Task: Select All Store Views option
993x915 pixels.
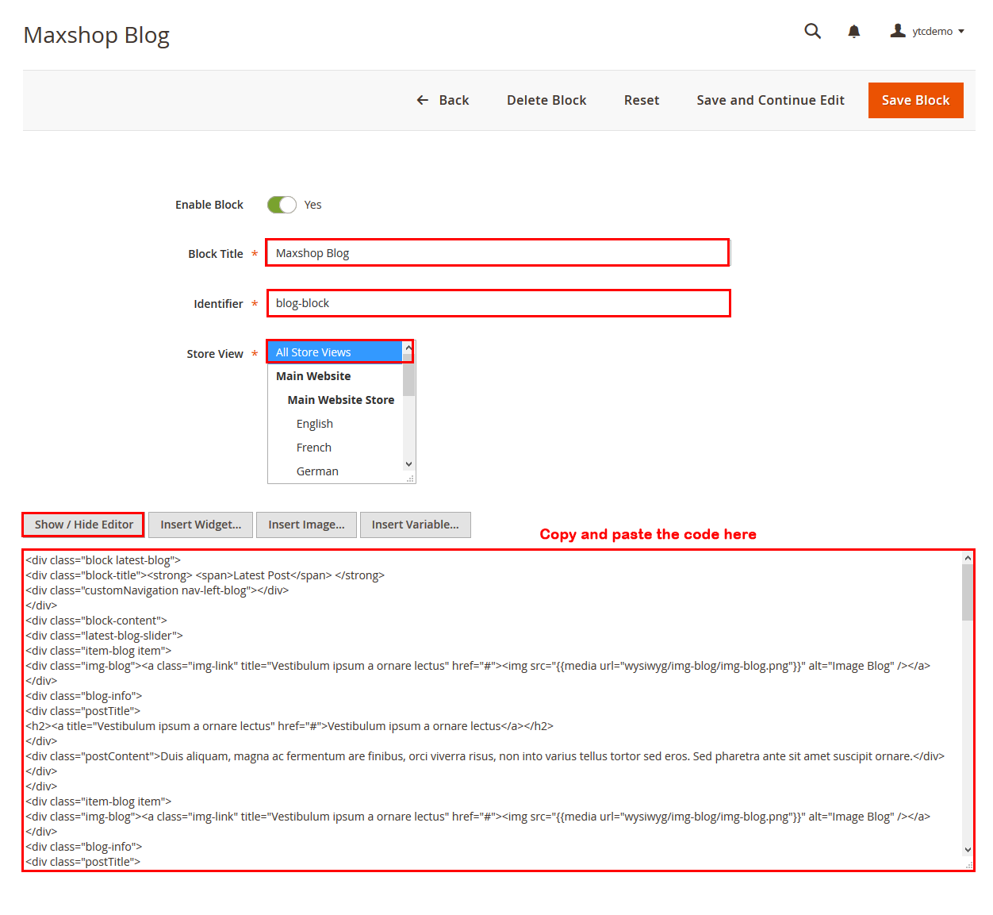Action: tap(335, 352)
